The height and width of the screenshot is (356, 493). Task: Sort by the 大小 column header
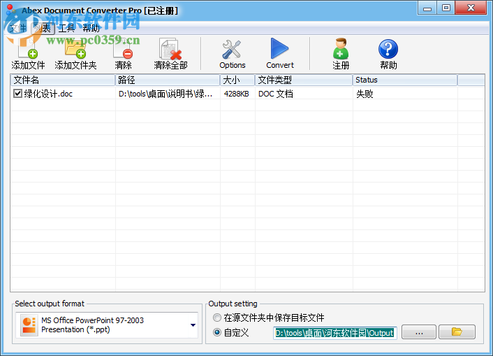click(x=237, y=80)
